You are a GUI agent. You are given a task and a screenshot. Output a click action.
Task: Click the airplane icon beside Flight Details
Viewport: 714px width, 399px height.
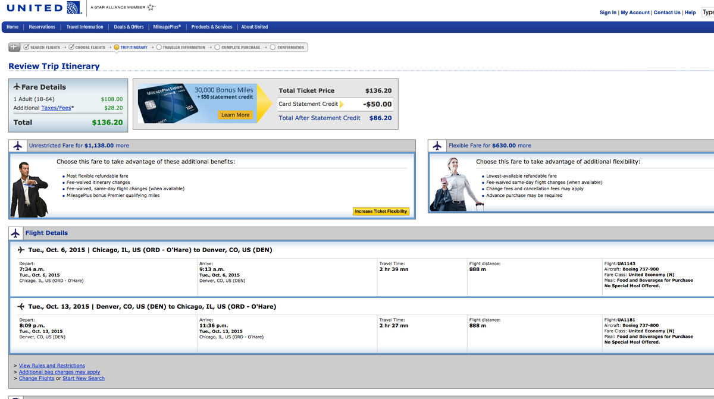pyautogui.click(x=16, y=233)
